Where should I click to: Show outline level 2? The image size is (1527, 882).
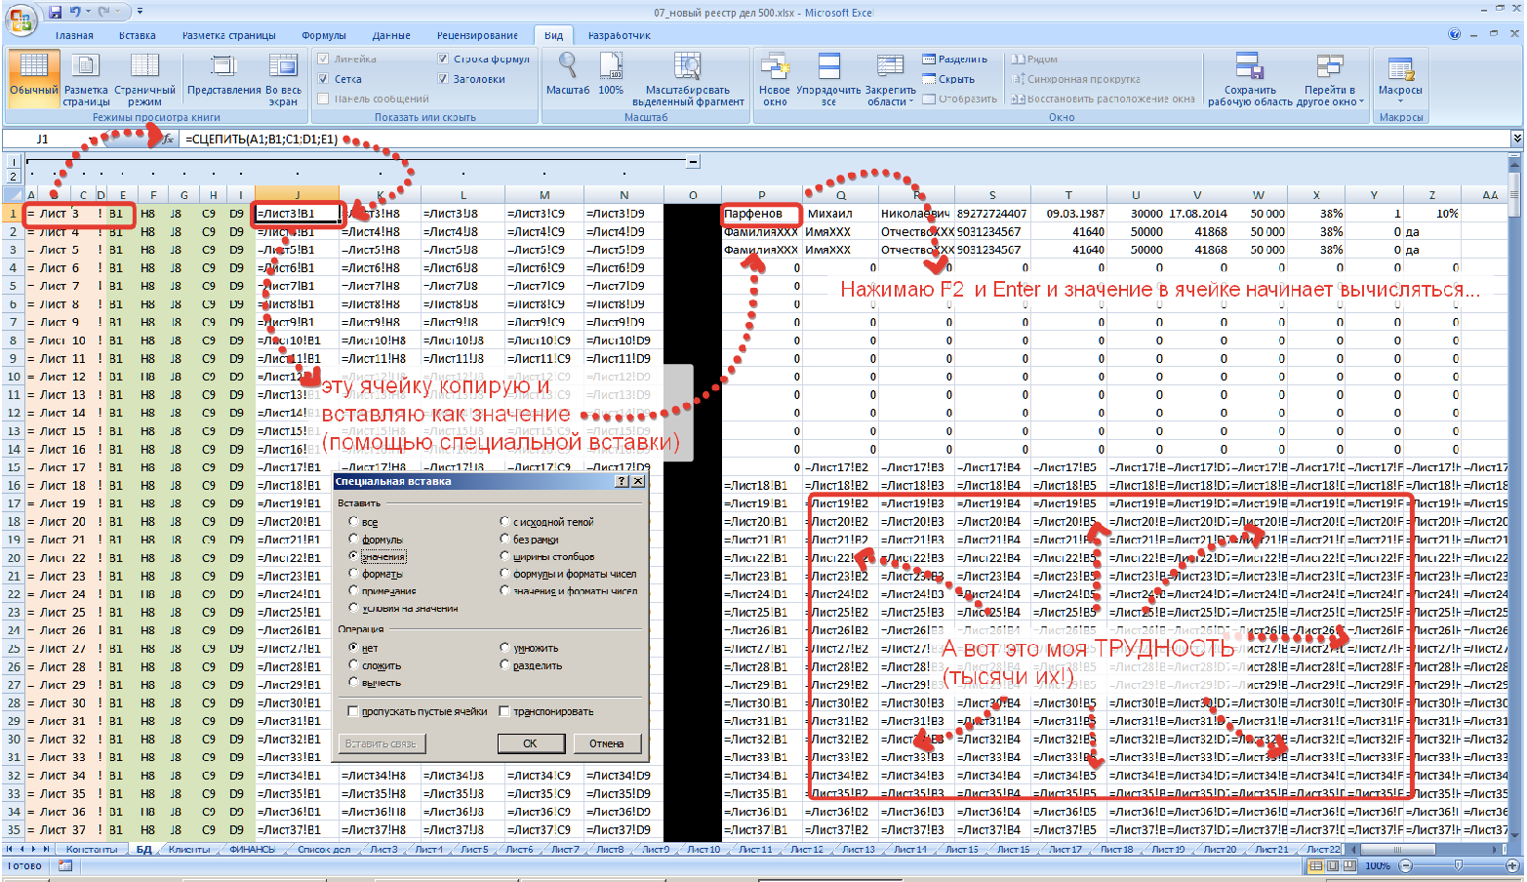tap(14, 177)
